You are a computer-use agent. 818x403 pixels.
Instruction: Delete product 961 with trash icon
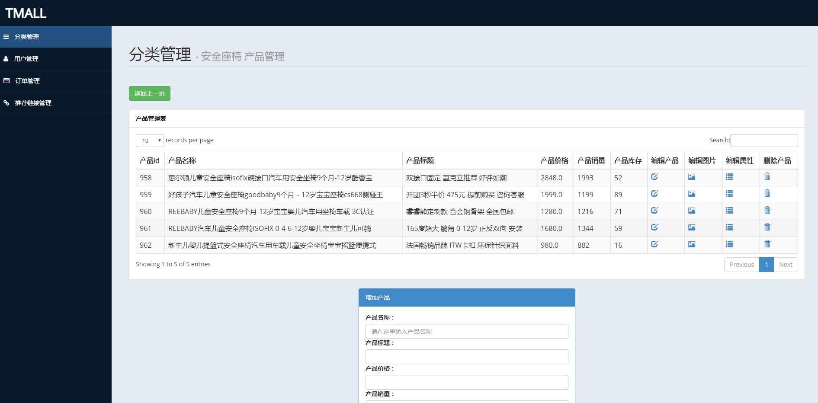click(767, 227)
